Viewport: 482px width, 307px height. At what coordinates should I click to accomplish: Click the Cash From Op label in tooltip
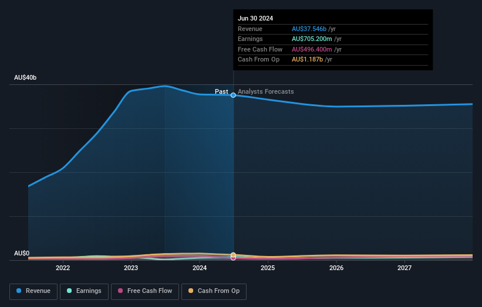(258, 60)
